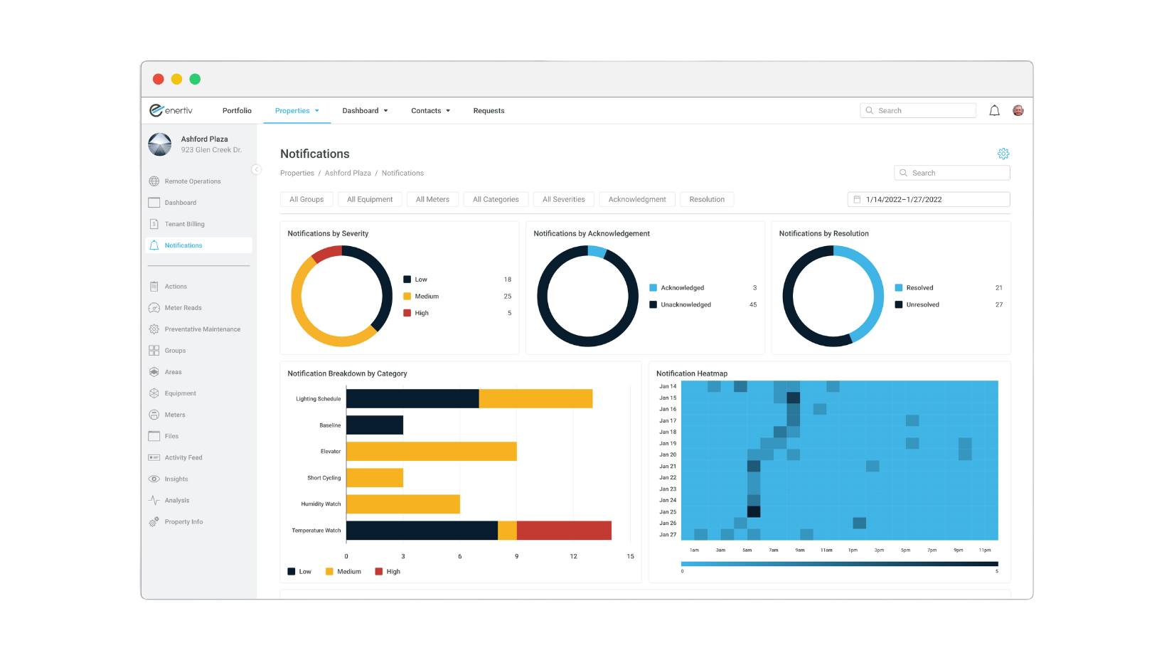Open the user profile avatar
Screen dimensions: 1174x660
[1018, 110]
